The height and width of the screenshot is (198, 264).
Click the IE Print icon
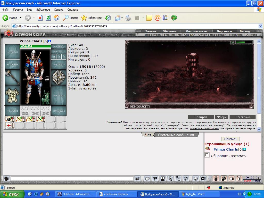pyautogui.click(x=128, y=18)
